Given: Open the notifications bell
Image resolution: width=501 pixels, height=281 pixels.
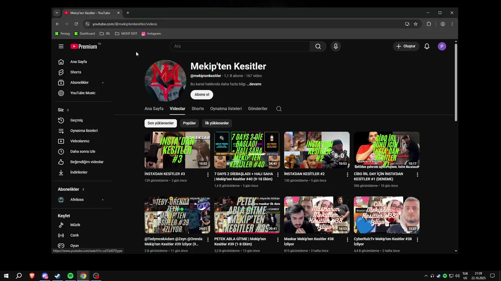Looking at the screenshot, I should tap(427, 46).
